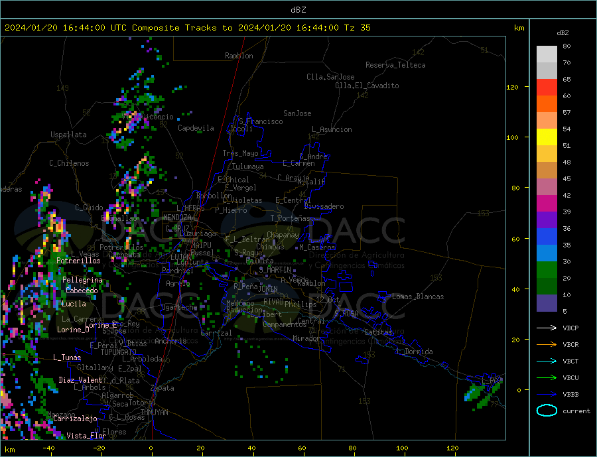Click the cyan 'current' ellipse symbol
Image resolution: width=597 pixels, height=457 pixels.
(547, 411)
